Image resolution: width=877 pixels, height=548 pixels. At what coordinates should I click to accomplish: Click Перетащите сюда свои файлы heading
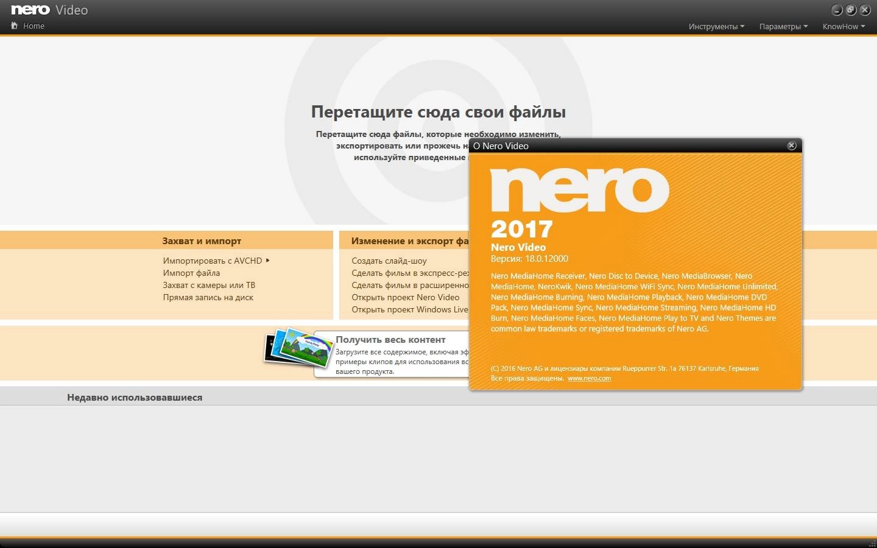[438, 112]
